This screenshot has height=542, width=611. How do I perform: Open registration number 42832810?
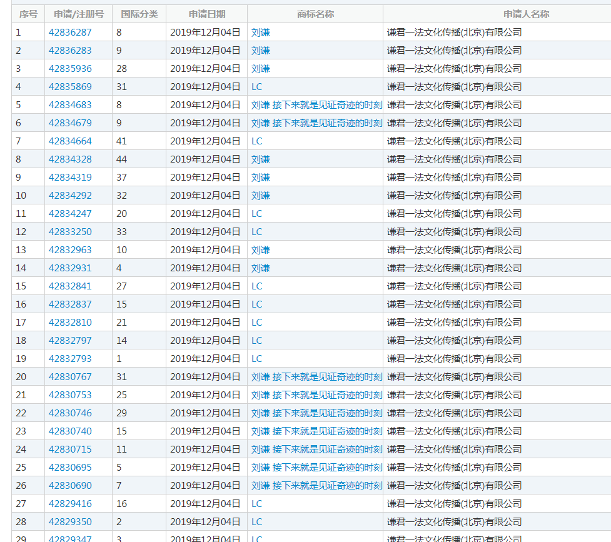point(70,322)
